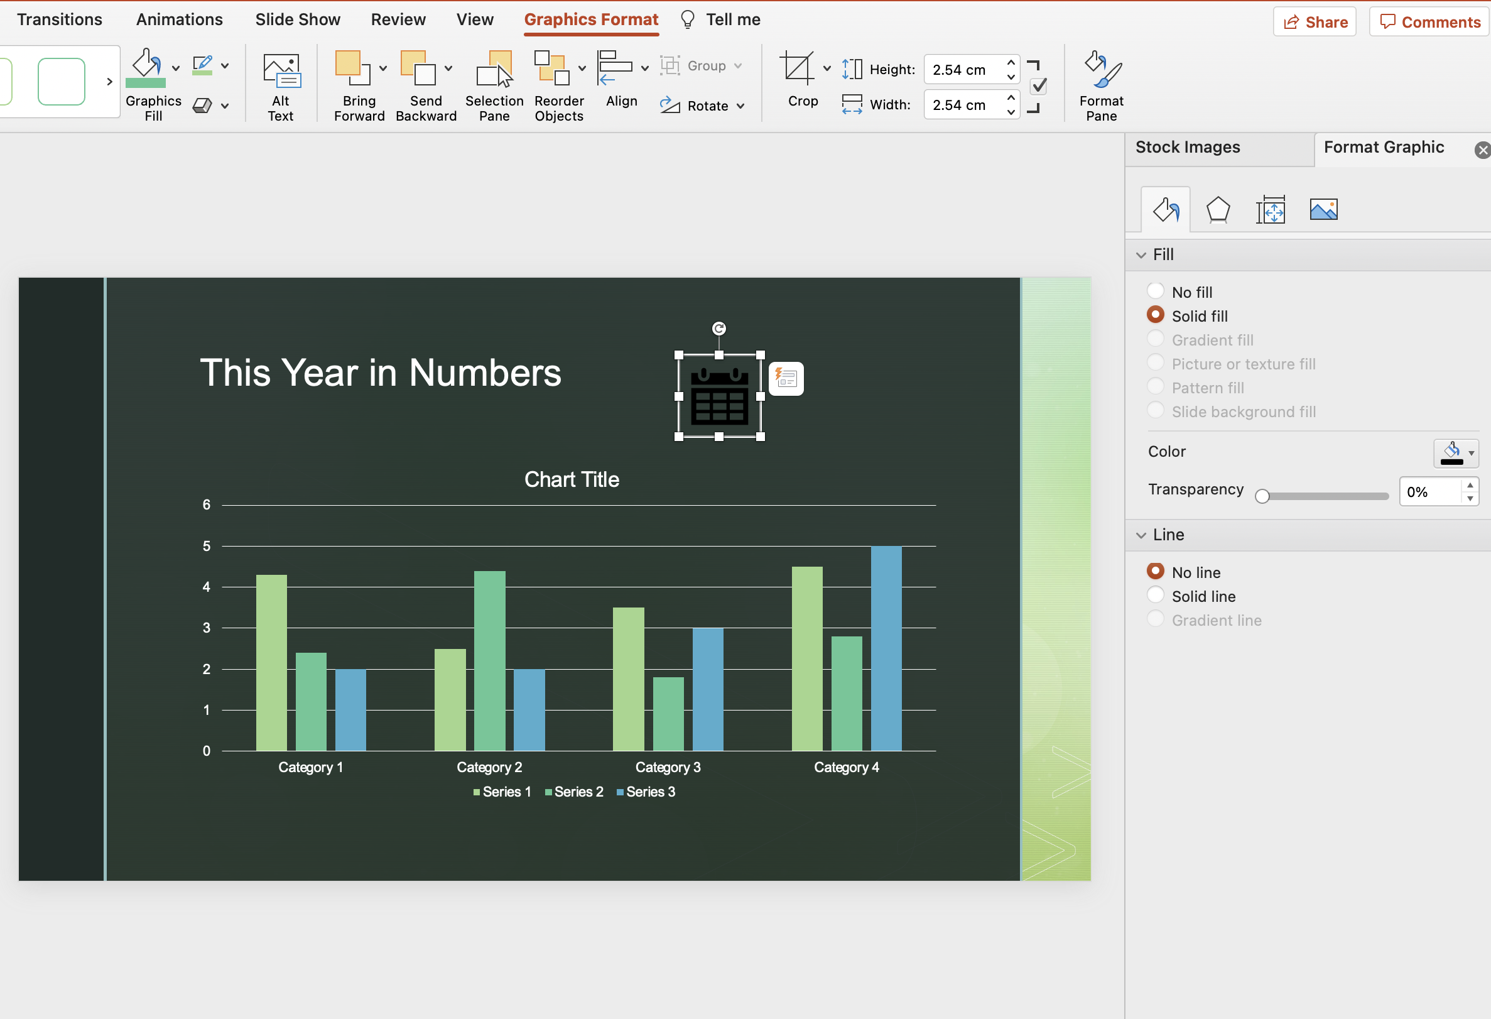Open Graphics Fill color dropdown arrow
Screen dimensions: 1491x1019
176,67
